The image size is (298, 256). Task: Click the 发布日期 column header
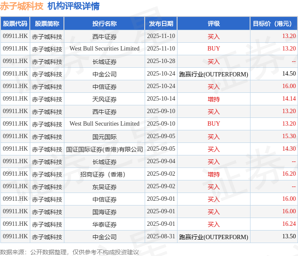(x=161, y=24)
